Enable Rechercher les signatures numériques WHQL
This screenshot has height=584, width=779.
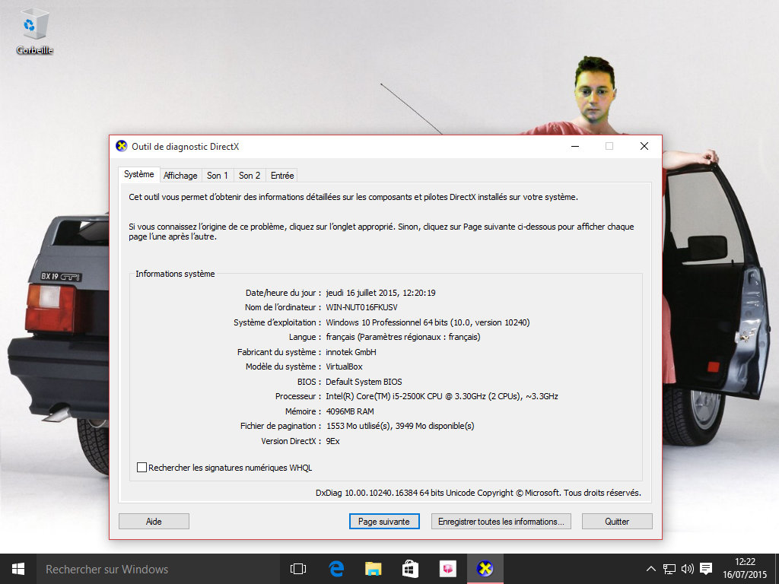[141, 467]
